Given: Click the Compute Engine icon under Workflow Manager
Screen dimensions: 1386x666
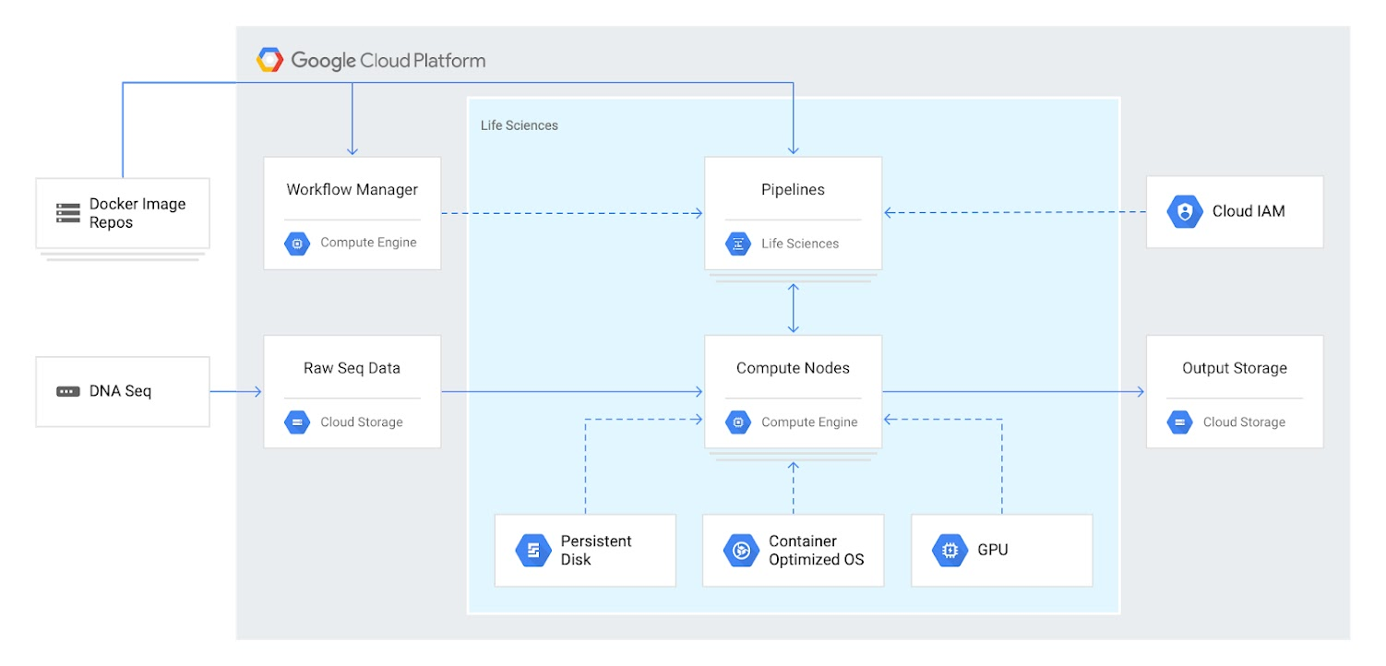Looking at the screenshot, I should pyautogui.click(x=297, y=244).
